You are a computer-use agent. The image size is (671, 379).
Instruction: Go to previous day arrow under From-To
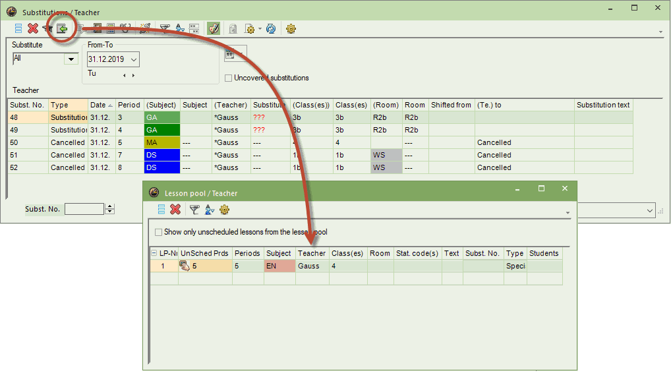click(x=125, y=75)
